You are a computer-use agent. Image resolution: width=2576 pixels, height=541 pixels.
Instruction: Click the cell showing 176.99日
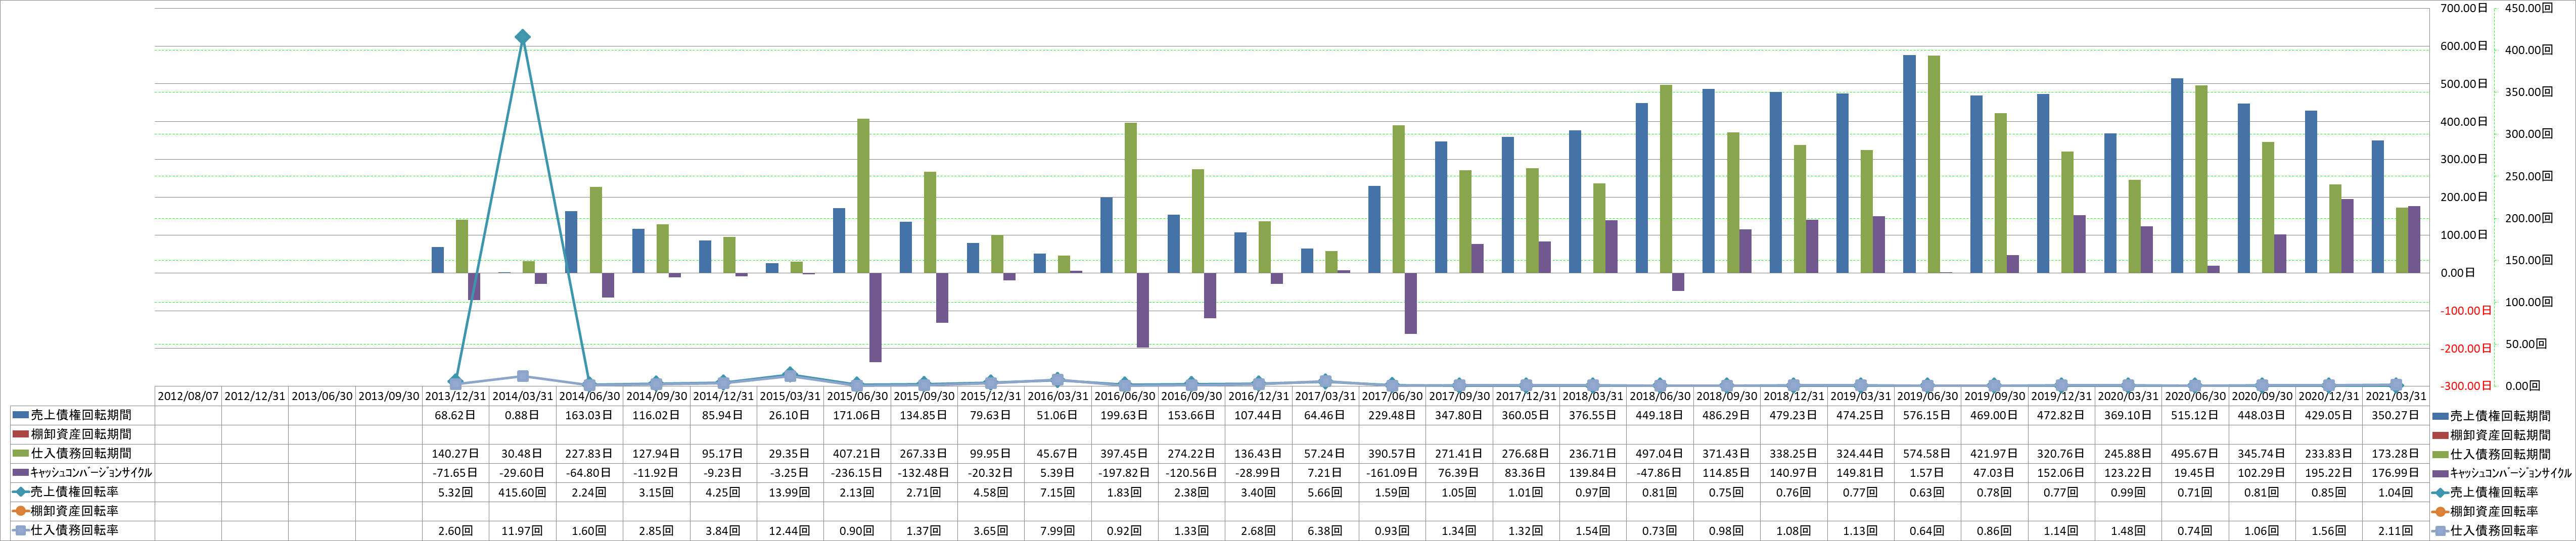(2395, 473)
